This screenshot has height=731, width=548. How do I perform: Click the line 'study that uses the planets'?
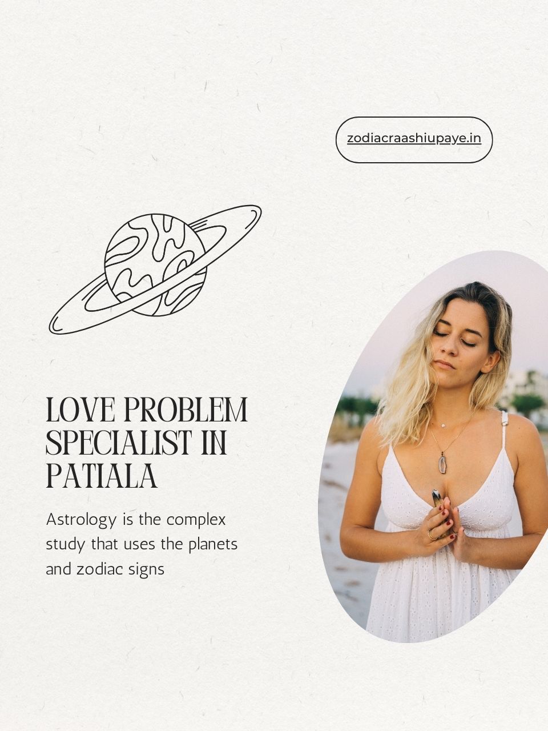click(142, 544)
